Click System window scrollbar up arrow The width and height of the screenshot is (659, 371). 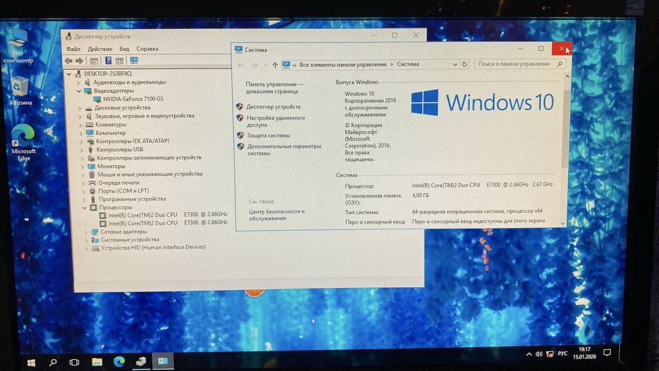(x=567, y=76)
